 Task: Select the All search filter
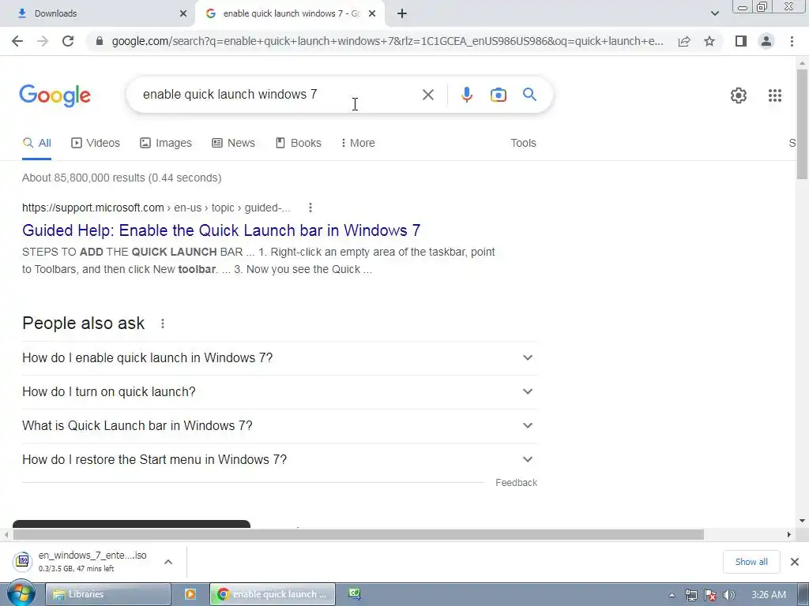pyautogui.click(x=36, y=144)
